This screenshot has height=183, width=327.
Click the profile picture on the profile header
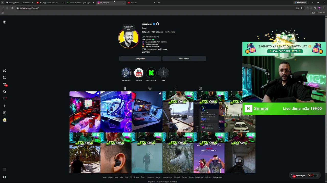[129, 38]
